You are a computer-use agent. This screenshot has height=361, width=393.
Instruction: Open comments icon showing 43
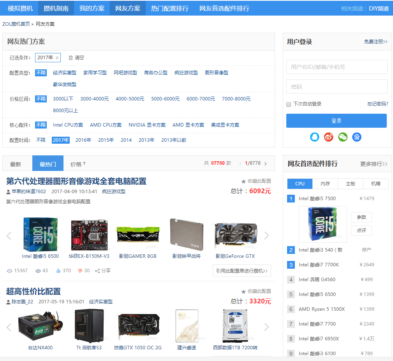[x=38, y=271]
